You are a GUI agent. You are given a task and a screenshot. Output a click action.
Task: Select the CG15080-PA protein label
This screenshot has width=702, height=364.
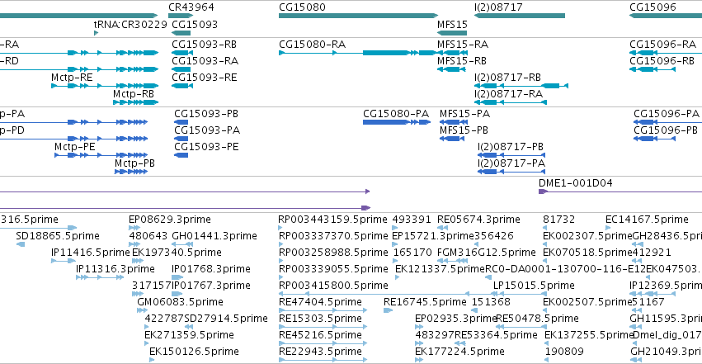tap(396, 114)
